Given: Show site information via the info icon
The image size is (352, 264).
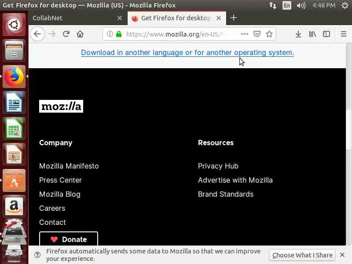Looking at the screenshot, I should (x=110, y=34).
